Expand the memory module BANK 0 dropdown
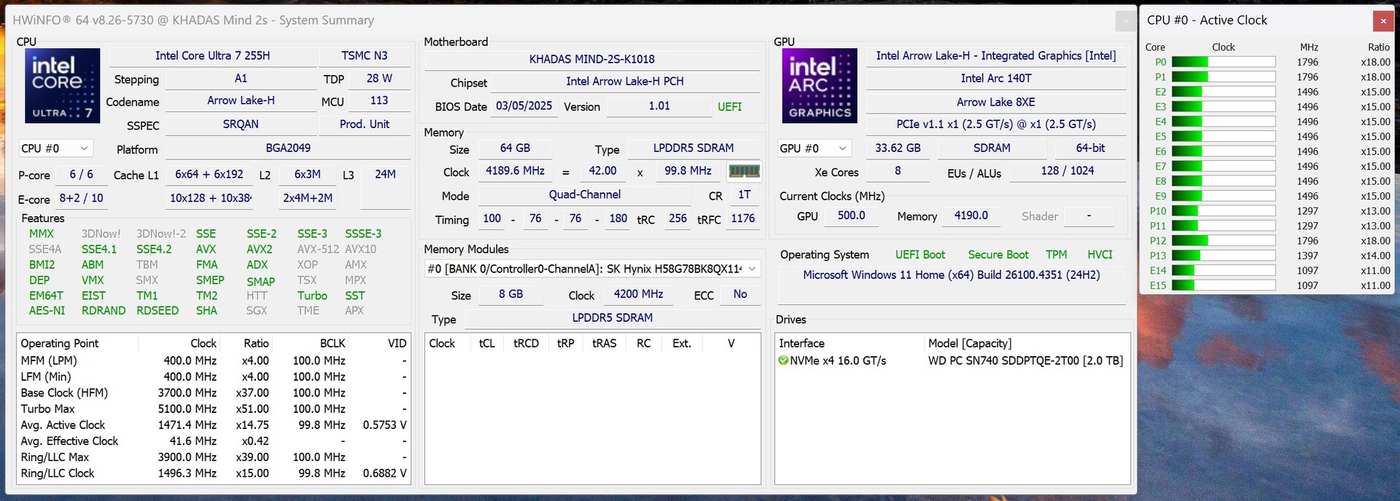Screen dimensions: 1400x501 [x=593, y=269]
